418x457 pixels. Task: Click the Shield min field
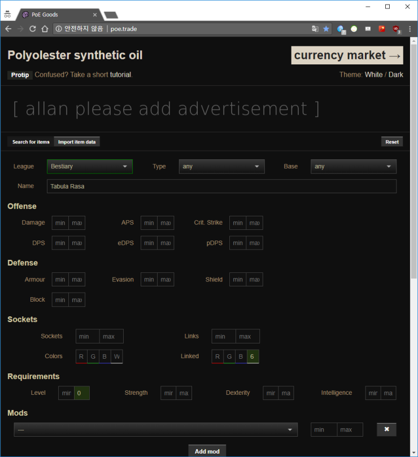(238, 280)
